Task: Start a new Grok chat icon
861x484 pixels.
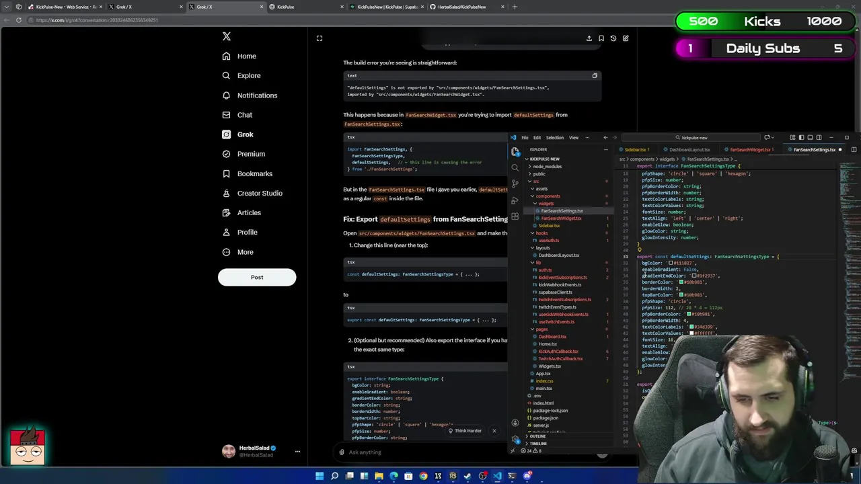Action: coord(626,38)
